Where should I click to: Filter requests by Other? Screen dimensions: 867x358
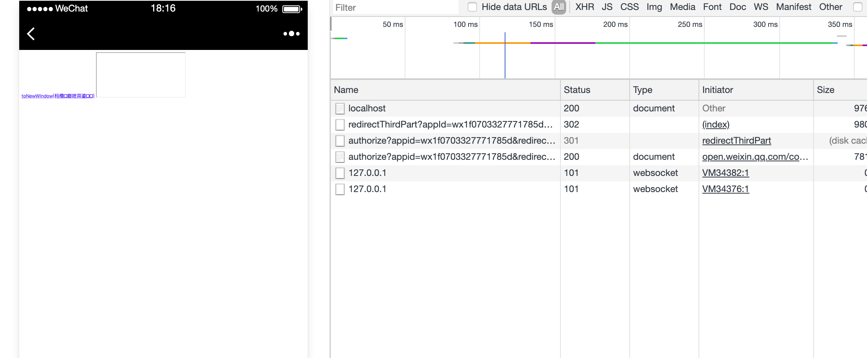pyautogui.click(x=831, y=7)
